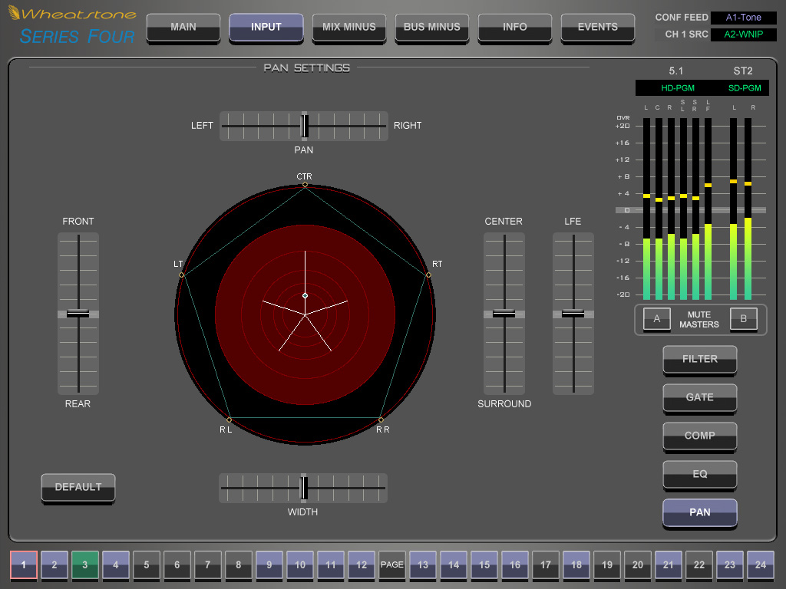
Task: Select channel 22 button
Action: tap(699, 565)
